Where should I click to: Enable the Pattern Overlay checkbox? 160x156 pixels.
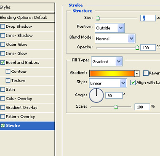tap(3, 116)
